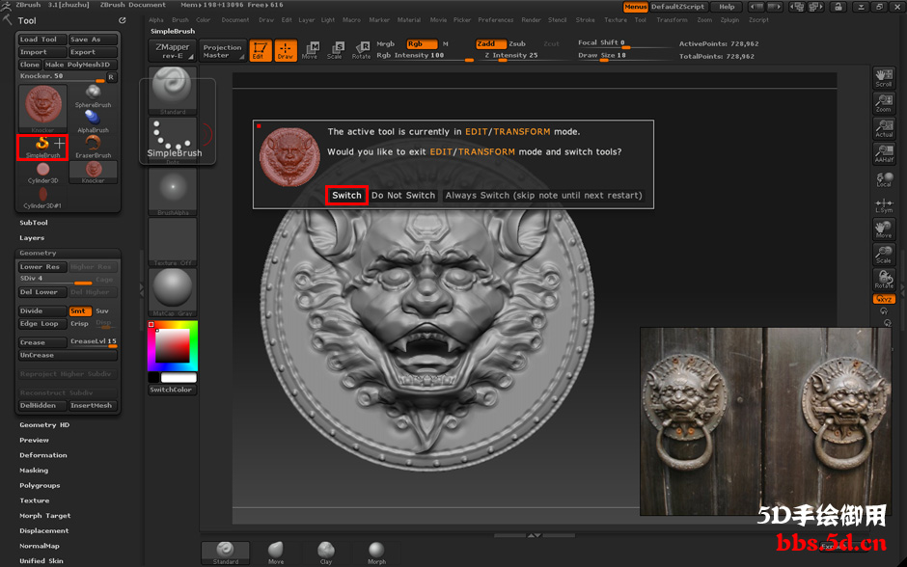Toggle Smt smoothing option
Image resolution: width=907 pixels, height=567 pixels.
pyautogui.click(x=80, y=310)
